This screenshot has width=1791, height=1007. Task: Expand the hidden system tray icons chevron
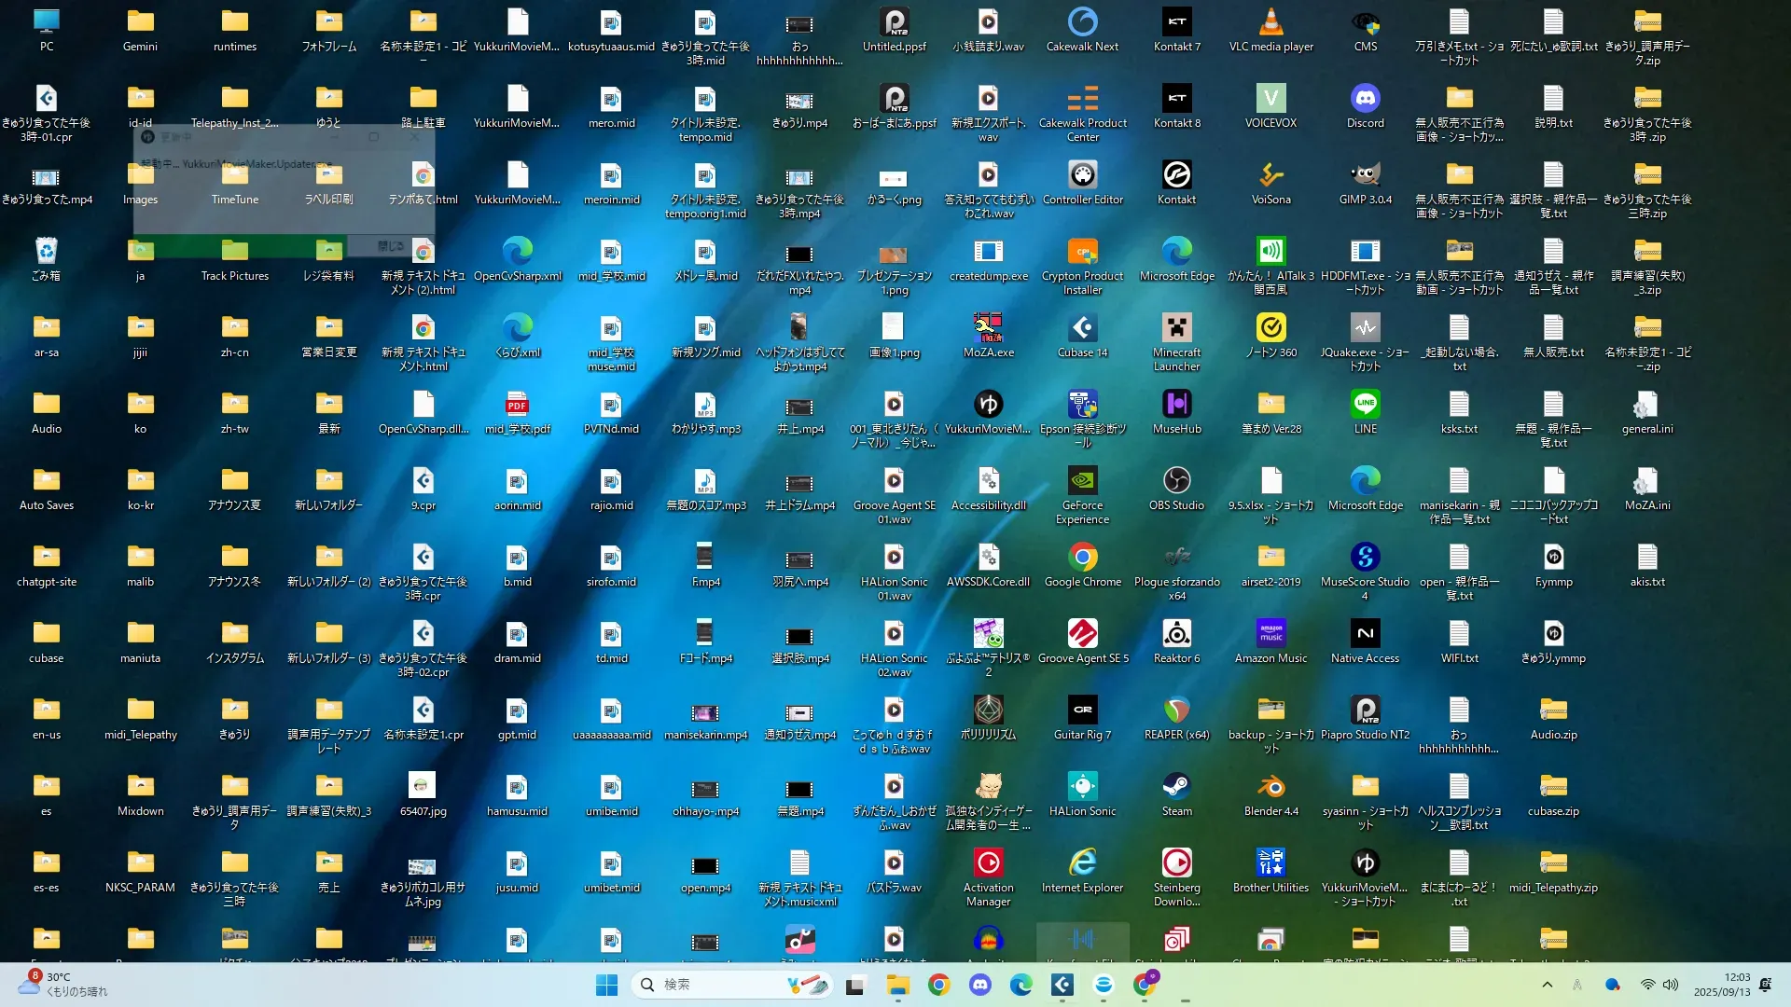coord(1547,985)
